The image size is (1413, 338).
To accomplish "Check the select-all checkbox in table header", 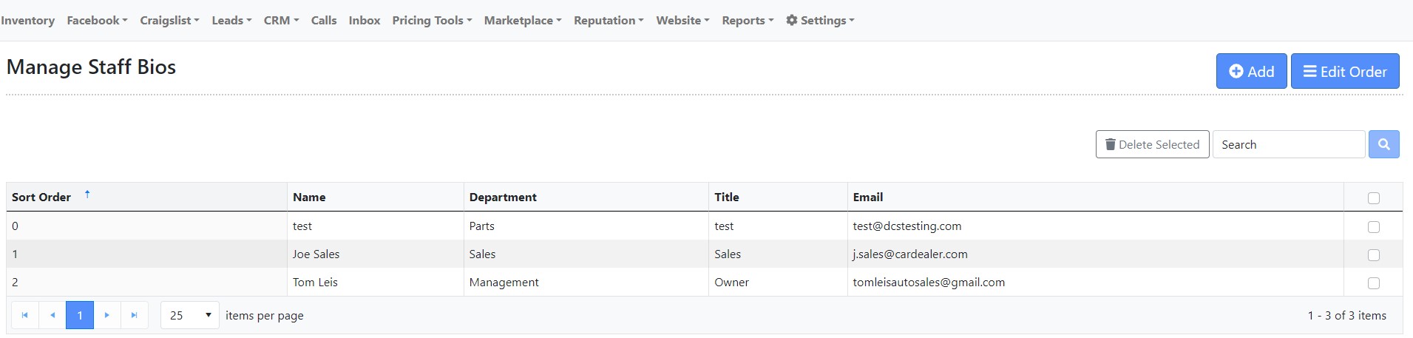I will [1373, 197].
